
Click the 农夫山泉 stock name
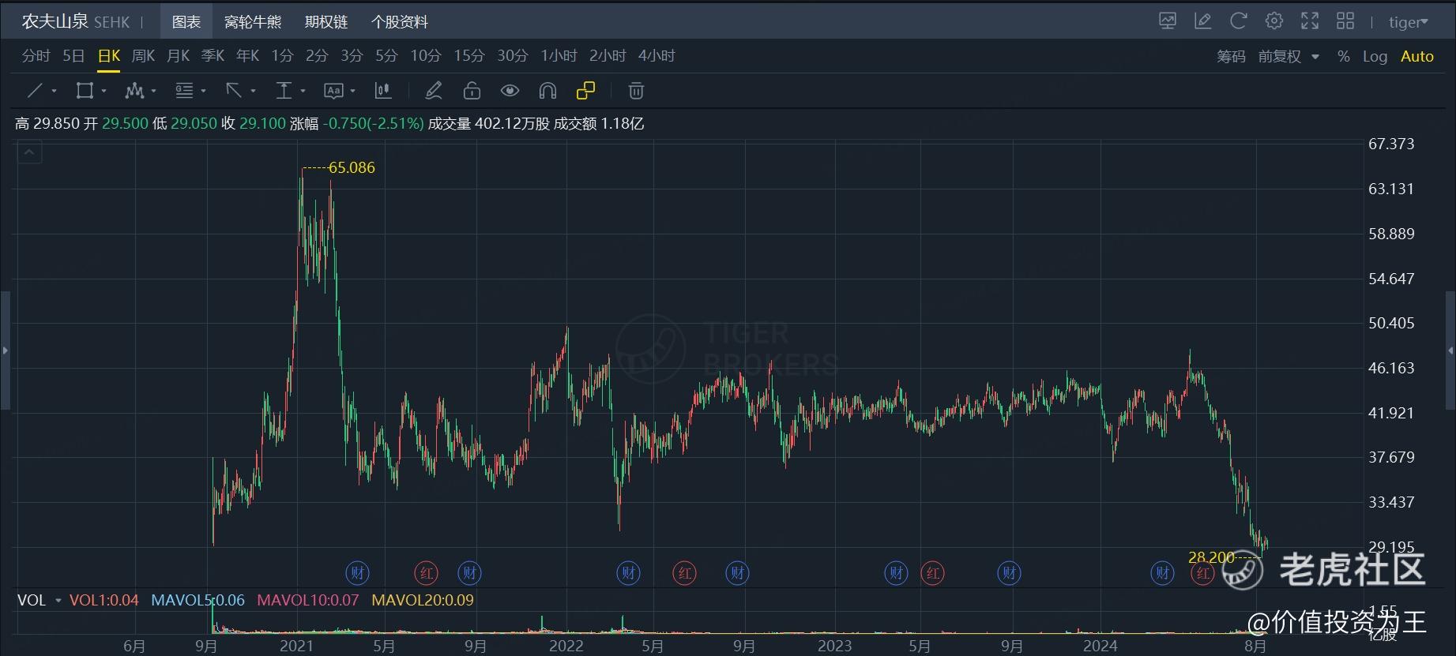click(x=55, y=21)
